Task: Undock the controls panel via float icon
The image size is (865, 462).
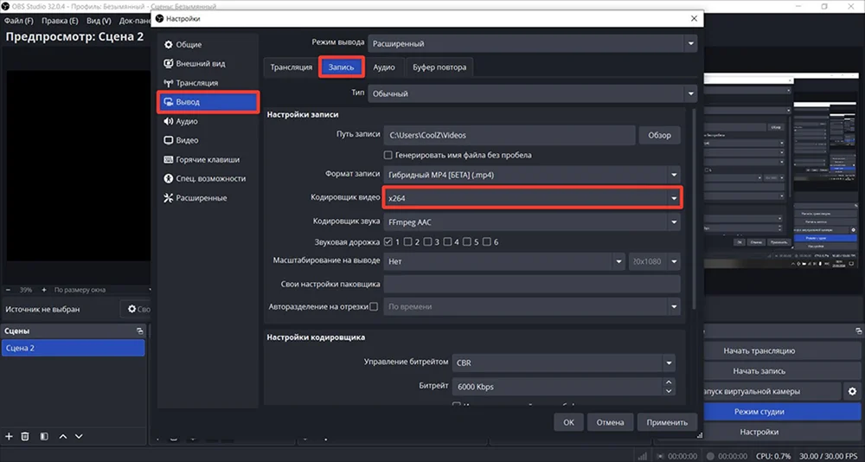Action: [x=859, y=331]
